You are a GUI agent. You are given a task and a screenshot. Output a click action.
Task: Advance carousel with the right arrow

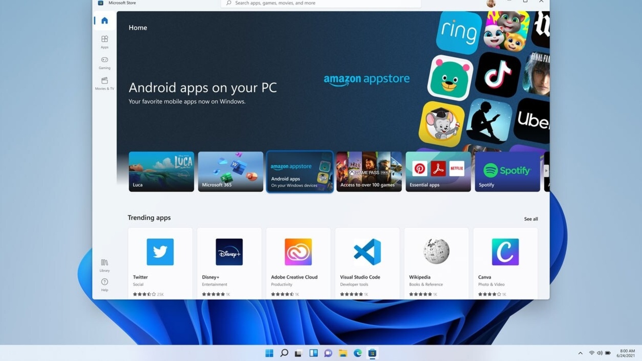[x=546, y=170]
